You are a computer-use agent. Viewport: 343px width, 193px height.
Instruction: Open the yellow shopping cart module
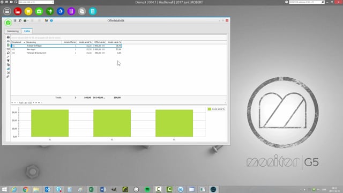click(x=28, y=11)
